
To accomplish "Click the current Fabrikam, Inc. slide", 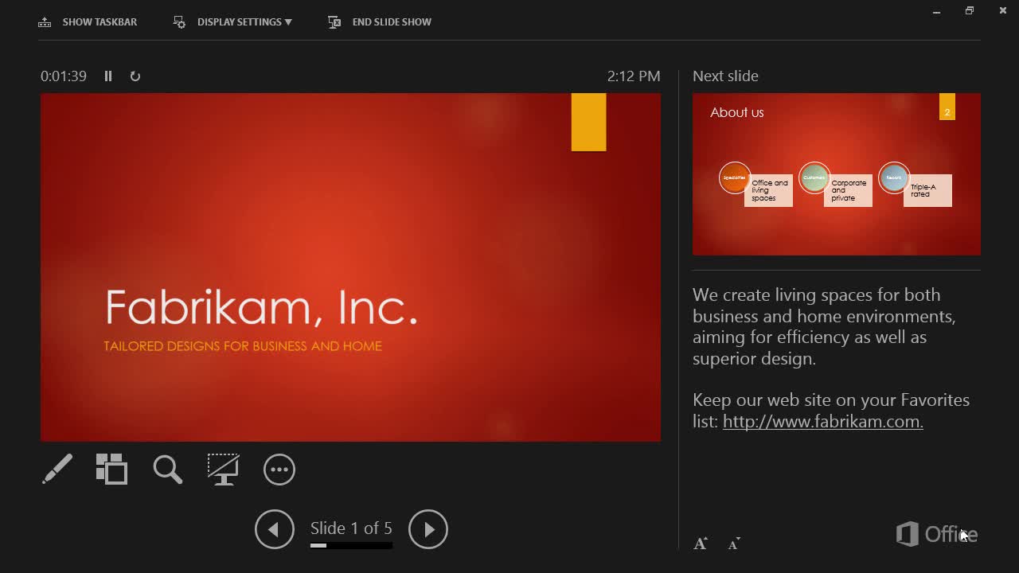I will [350, 267].
